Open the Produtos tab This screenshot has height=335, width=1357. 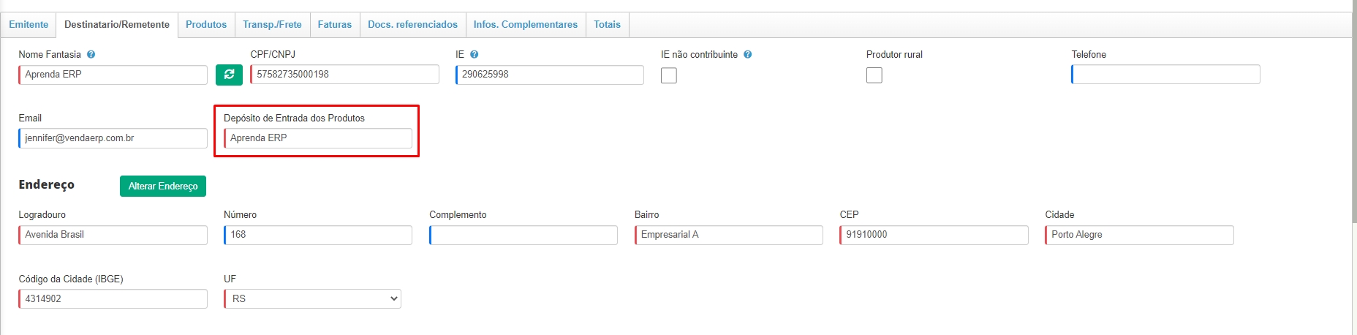pos(205,25)
